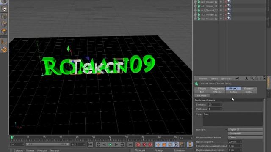The image size is (271, 152).
Task: Open new attribute manager panel icon
Action: coord(264,79)
